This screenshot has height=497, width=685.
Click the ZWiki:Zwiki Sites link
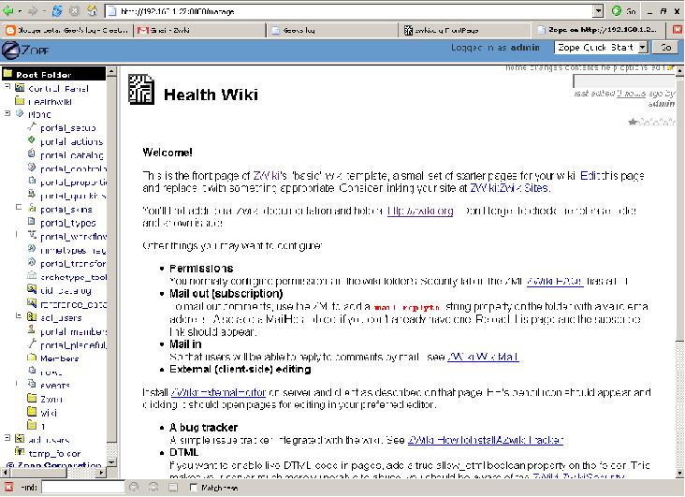(509, 188)
